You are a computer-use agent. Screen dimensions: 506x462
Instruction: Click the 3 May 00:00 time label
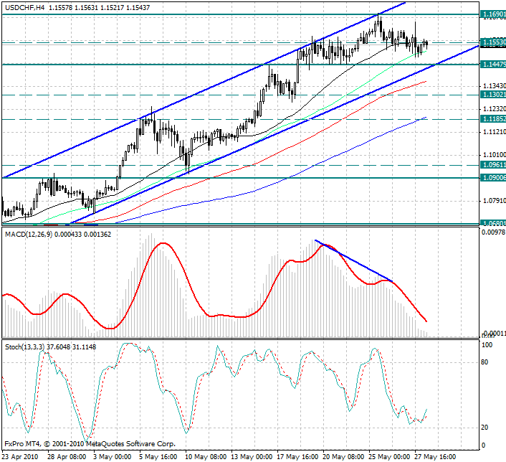click(113, 457)
